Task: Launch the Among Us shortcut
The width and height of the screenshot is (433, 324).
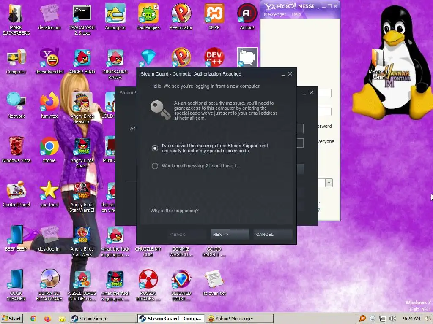Action: point(115,16)
